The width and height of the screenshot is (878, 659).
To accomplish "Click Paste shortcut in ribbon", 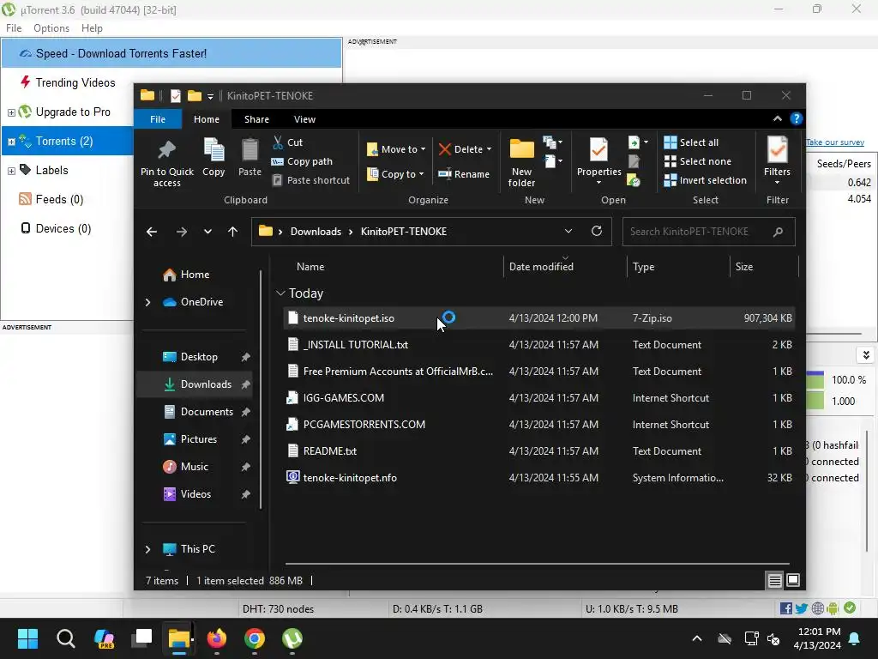I will (310, 180).
